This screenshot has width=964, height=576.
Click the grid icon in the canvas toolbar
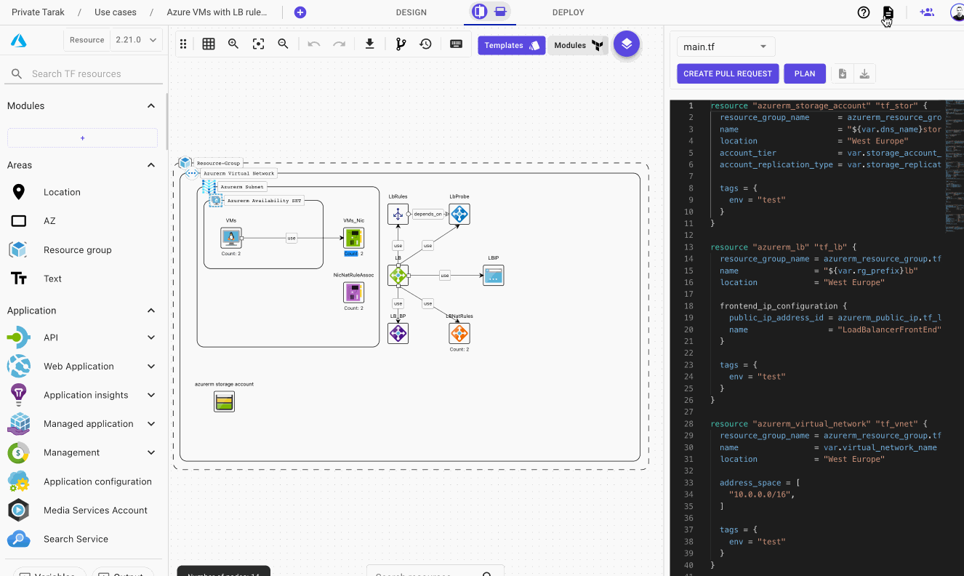pos(209,44)
